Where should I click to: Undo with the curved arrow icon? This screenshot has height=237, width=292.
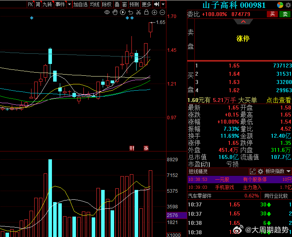pos(131,13)
